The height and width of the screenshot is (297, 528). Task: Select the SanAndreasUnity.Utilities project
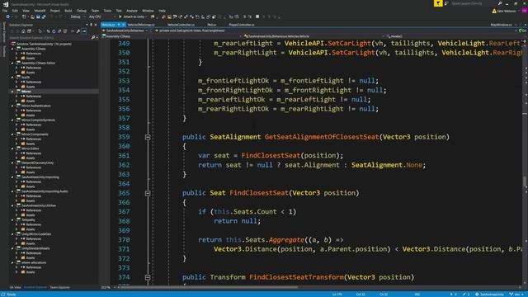coord(39,205)
